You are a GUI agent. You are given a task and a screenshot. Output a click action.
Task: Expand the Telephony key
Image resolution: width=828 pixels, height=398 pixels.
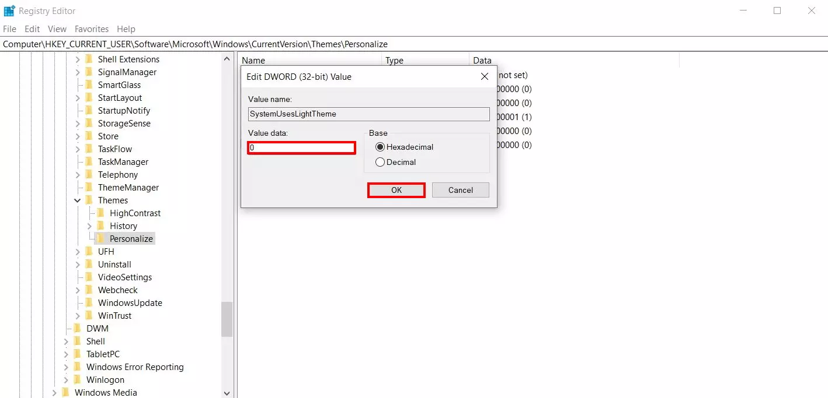click(x=78, y=175)
